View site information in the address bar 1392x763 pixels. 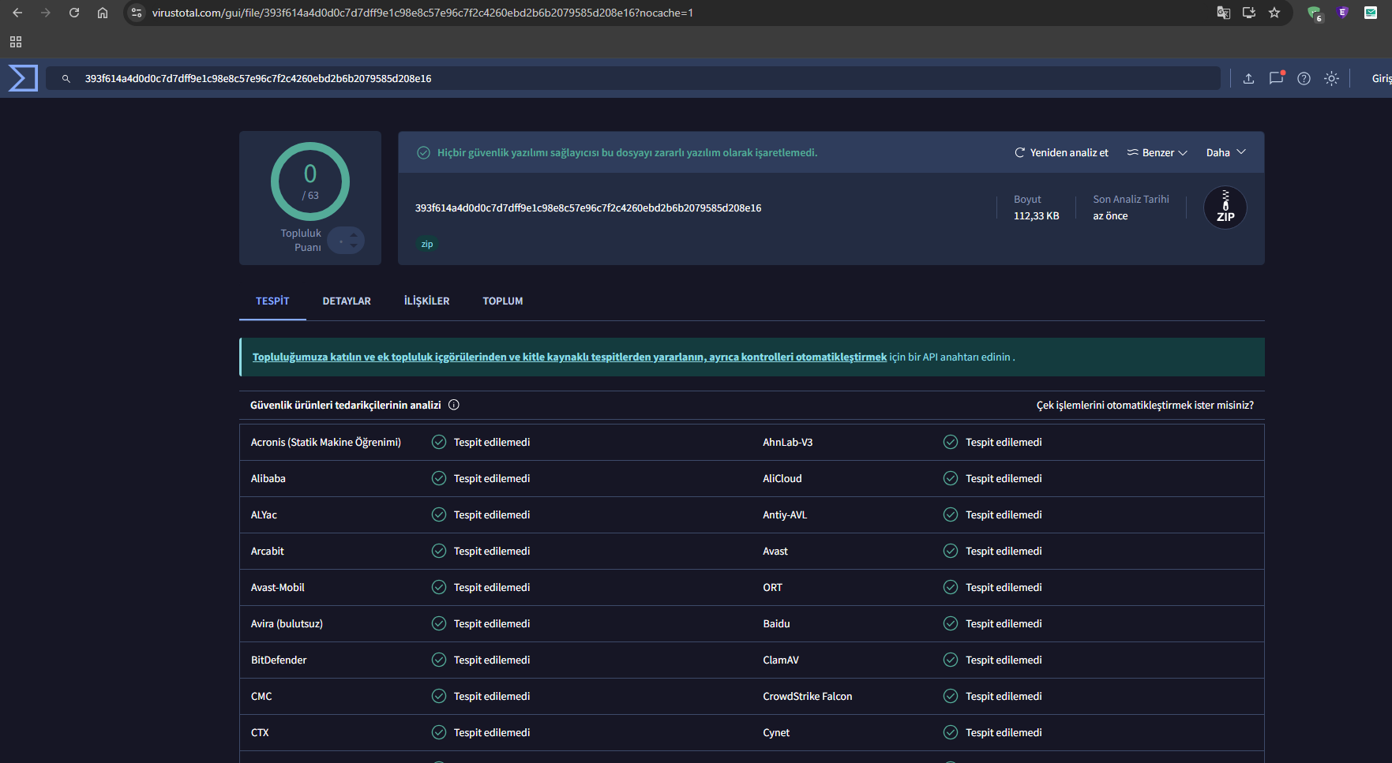[x=137, y=13]
